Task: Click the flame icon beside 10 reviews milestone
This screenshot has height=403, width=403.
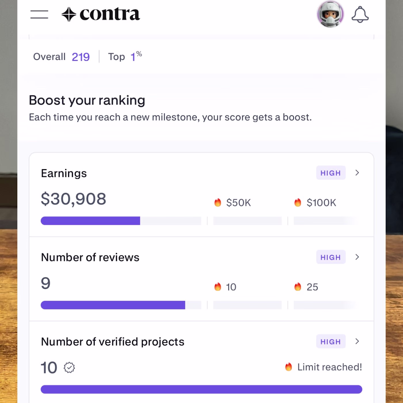Action: [218, 287]
